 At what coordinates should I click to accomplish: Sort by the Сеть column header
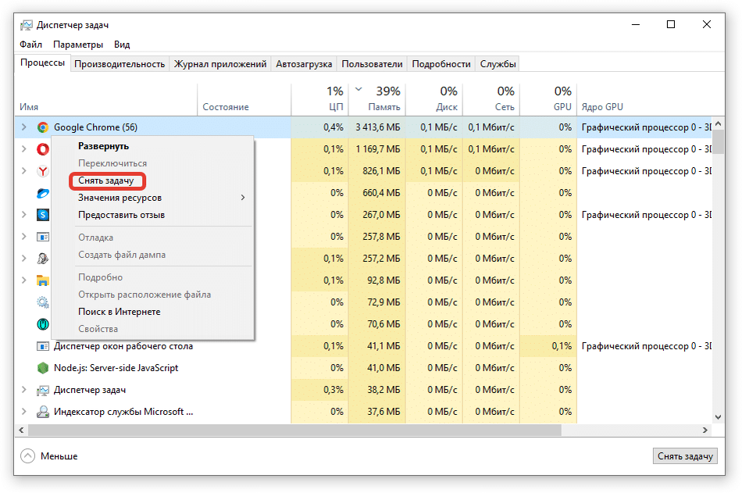[491, 99]
